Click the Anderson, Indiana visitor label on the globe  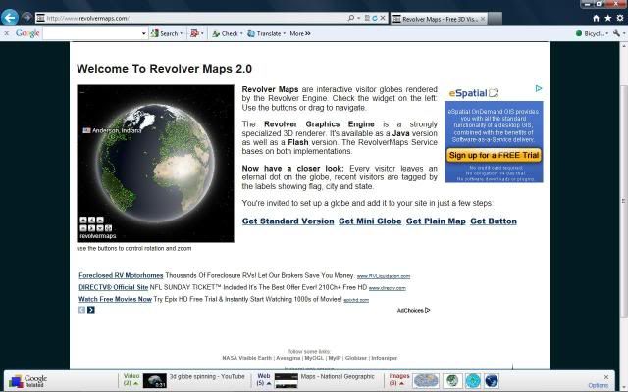coord(112,130)
